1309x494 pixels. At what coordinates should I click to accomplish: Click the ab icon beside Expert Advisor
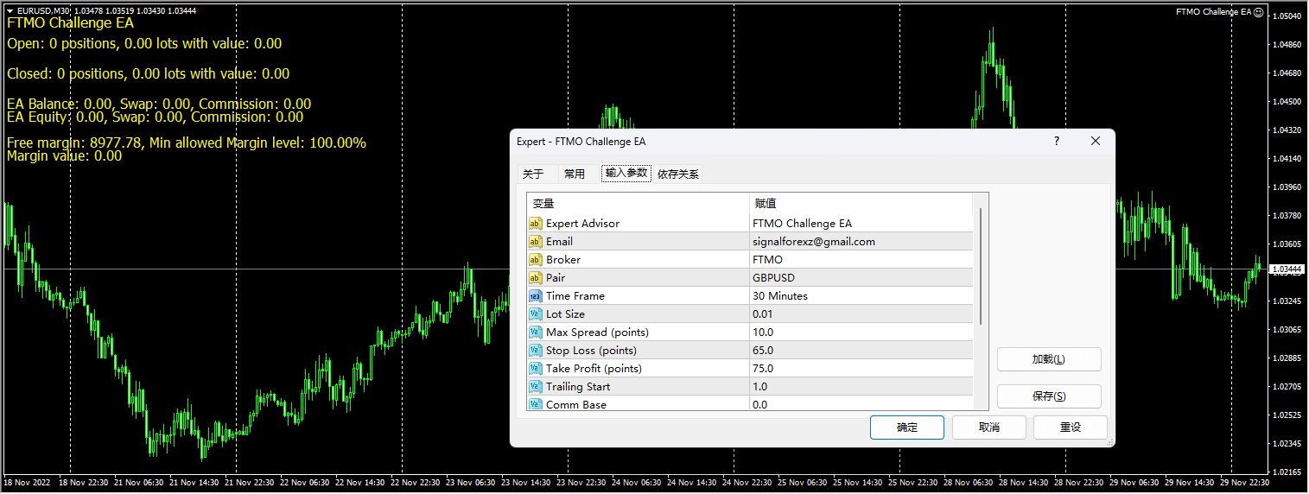(535, 224)
